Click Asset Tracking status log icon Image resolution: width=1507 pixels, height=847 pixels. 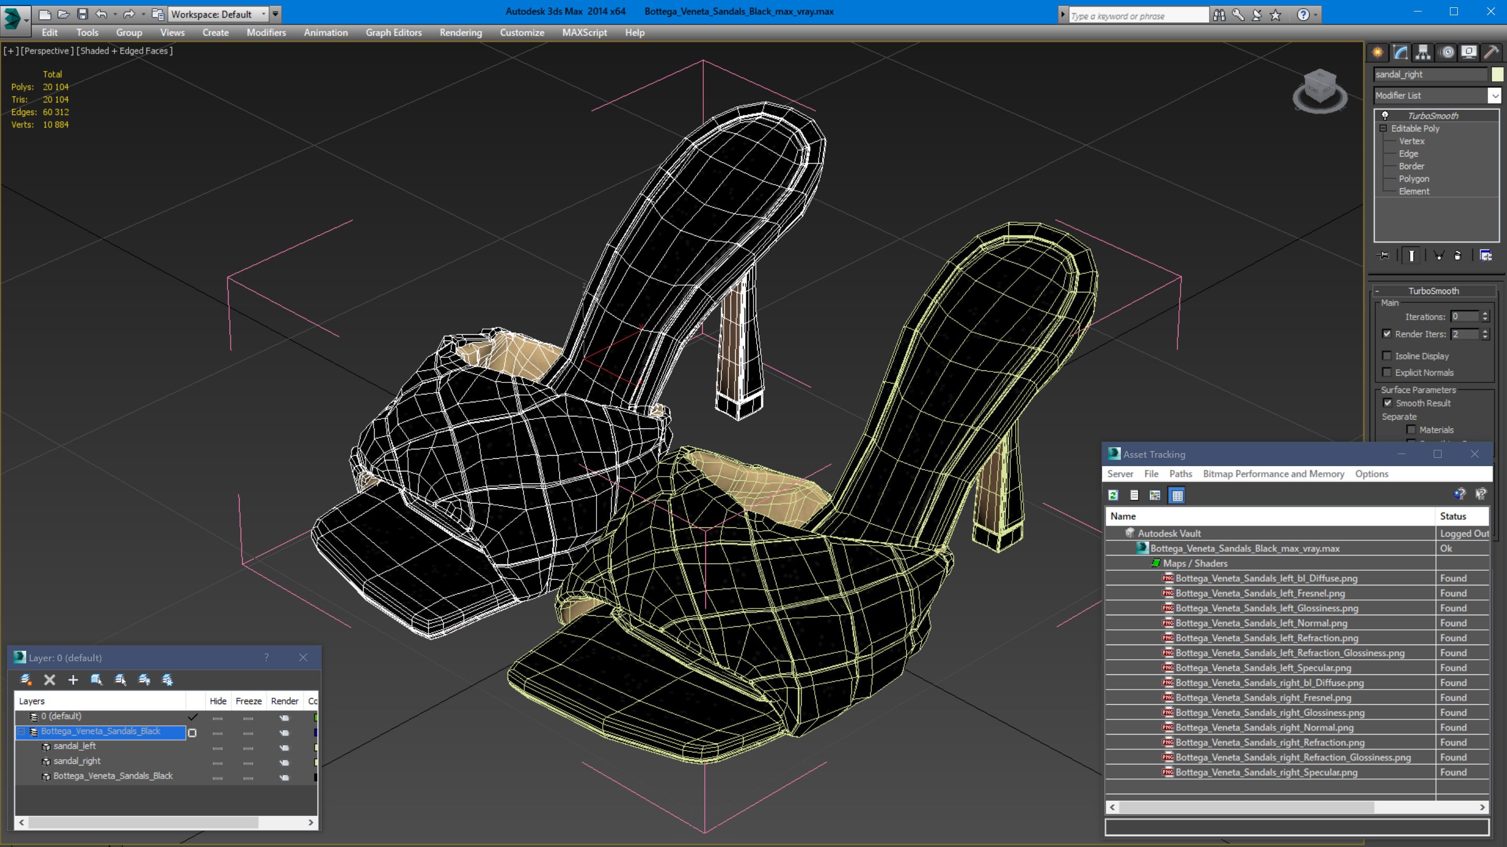coord(1134,495)
